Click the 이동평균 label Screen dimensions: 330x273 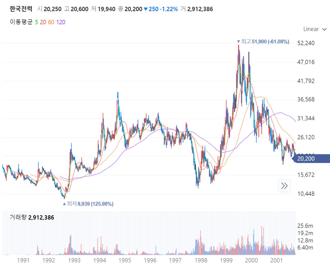tap(21, 22)
